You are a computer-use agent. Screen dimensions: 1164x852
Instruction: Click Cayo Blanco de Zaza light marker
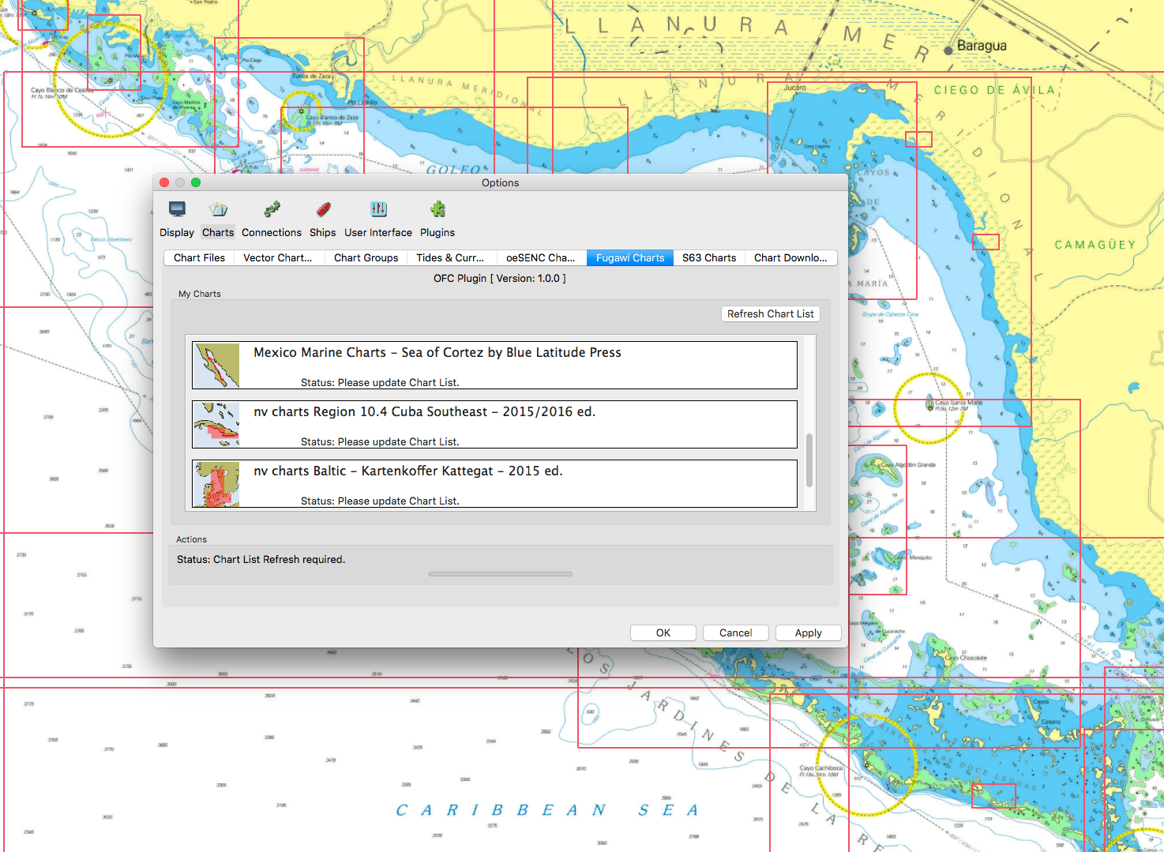tap(301, 112)
